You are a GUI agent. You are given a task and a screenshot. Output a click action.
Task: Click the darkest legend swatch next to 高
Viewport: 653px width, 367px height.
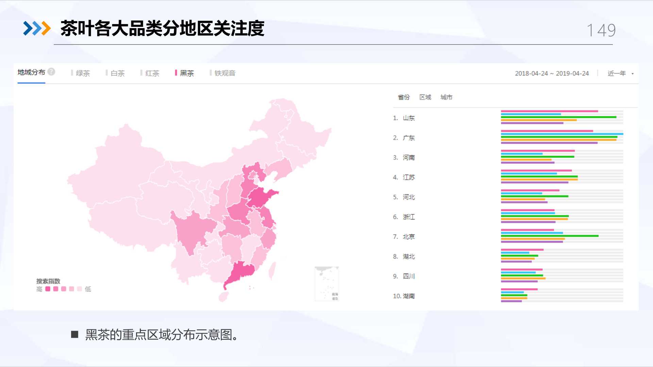[48, 289]
